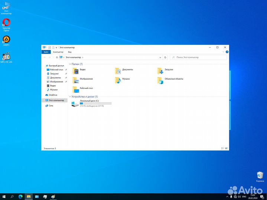Click the search box Поиск: Этот компьютер

(198, 57)
